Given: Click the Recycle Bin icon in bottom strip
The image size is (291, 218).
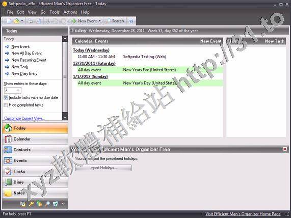Looking at the screenshot, I should click(x=56, y=204).
